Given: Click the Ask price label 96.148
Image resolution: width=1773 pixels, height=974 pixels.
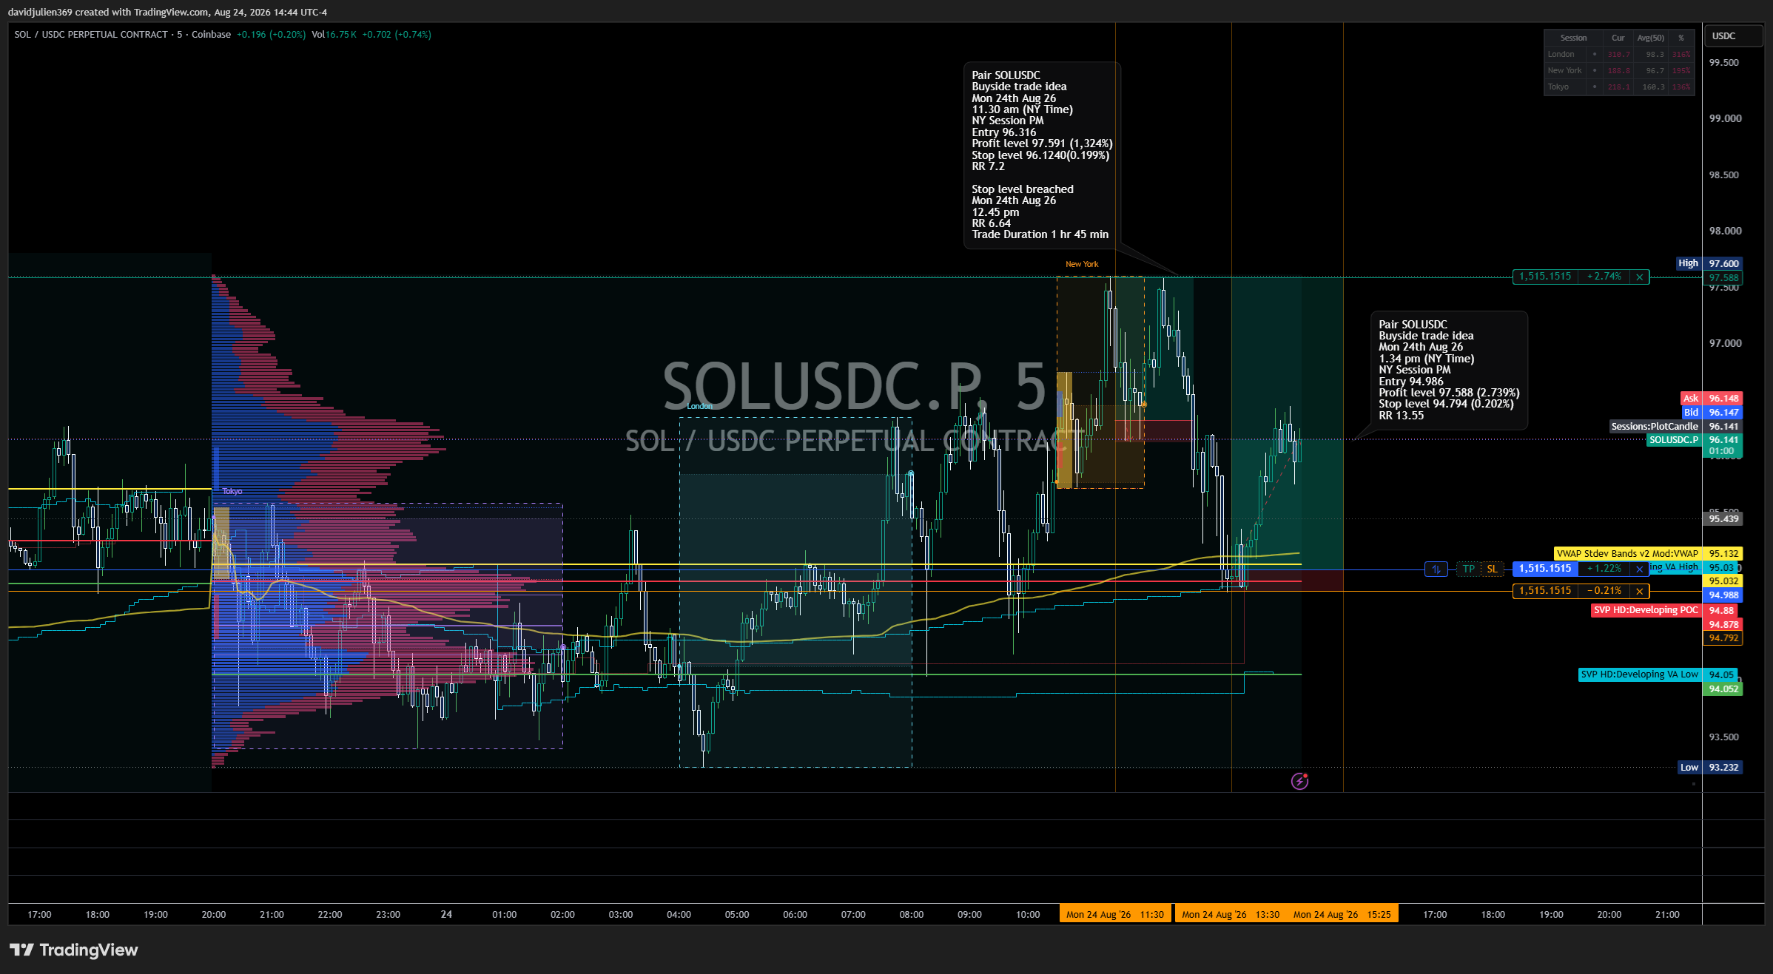Looking at the screenshot, I should [x=1712, y=399].
